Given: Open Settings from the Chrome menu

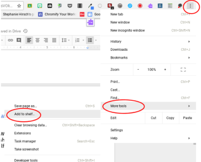Looking at the screenshot, I should coord(148,130).
